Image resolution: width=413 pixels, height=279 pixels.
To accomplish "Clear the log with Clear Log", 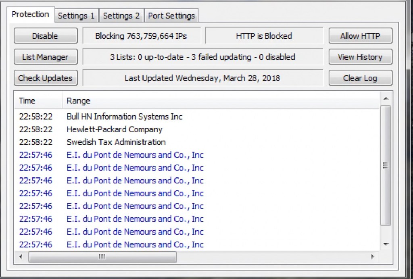I will coord(360,78).
